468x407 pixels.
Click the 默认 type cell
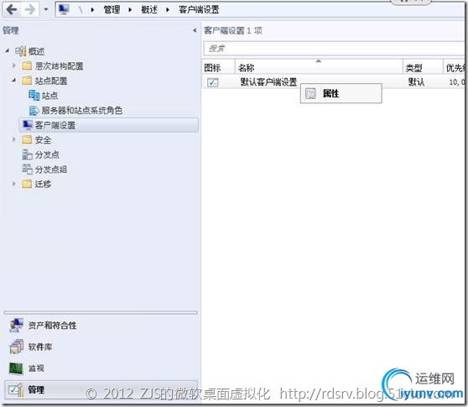(x=416, y=81)
